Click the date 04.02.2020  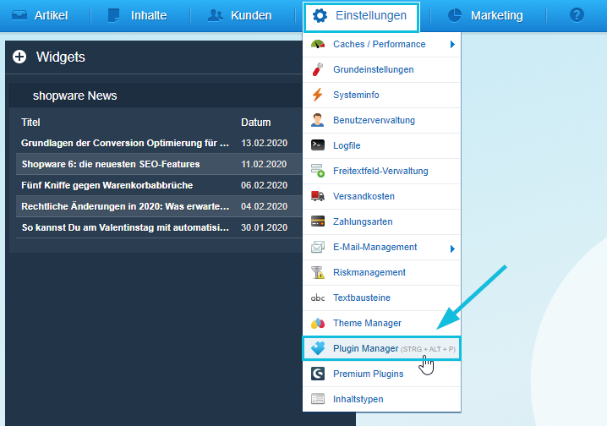coord(265,206)
